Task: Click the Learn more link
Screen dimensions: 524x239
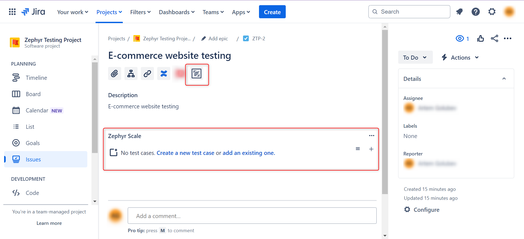Action: click(49, 223)
